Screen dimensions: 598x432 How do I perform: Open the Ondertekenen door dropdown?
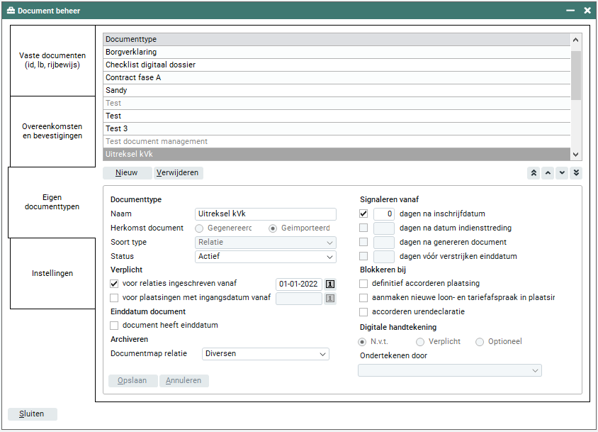tap(449, 370)
